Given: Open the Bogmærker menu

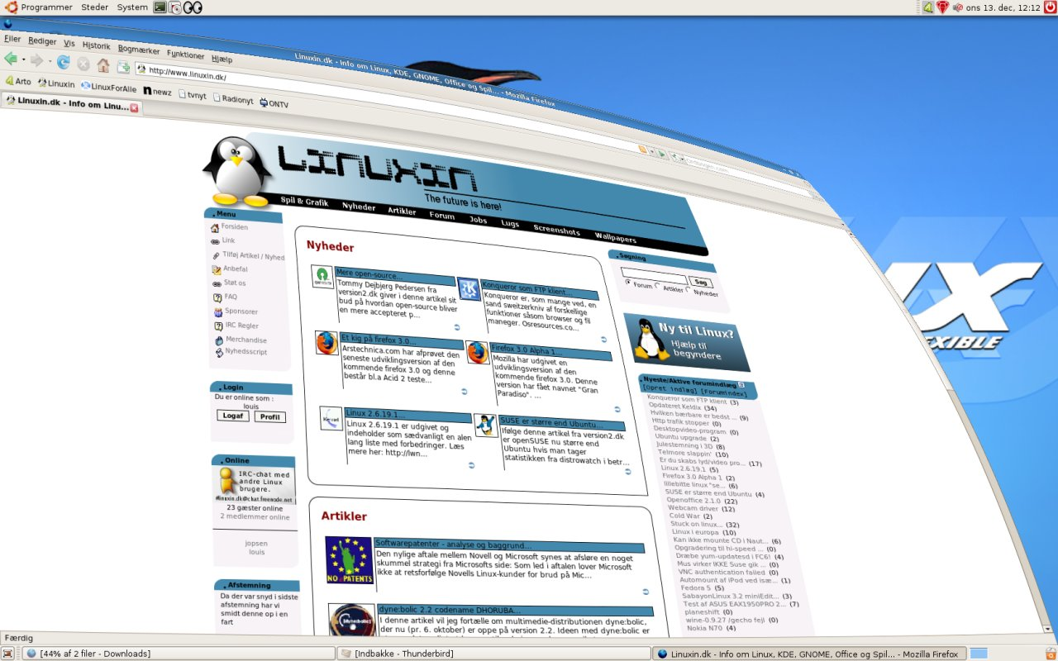Looking at the screenshot, I should coord(138,50).
